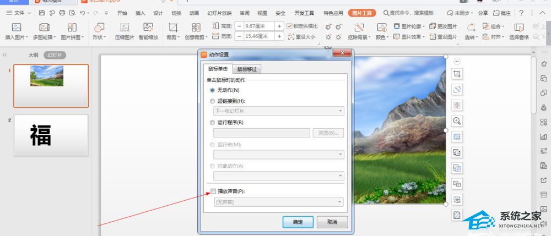
Task: Expand quick access toolbar customize arrow
Action: coord(106,13)
